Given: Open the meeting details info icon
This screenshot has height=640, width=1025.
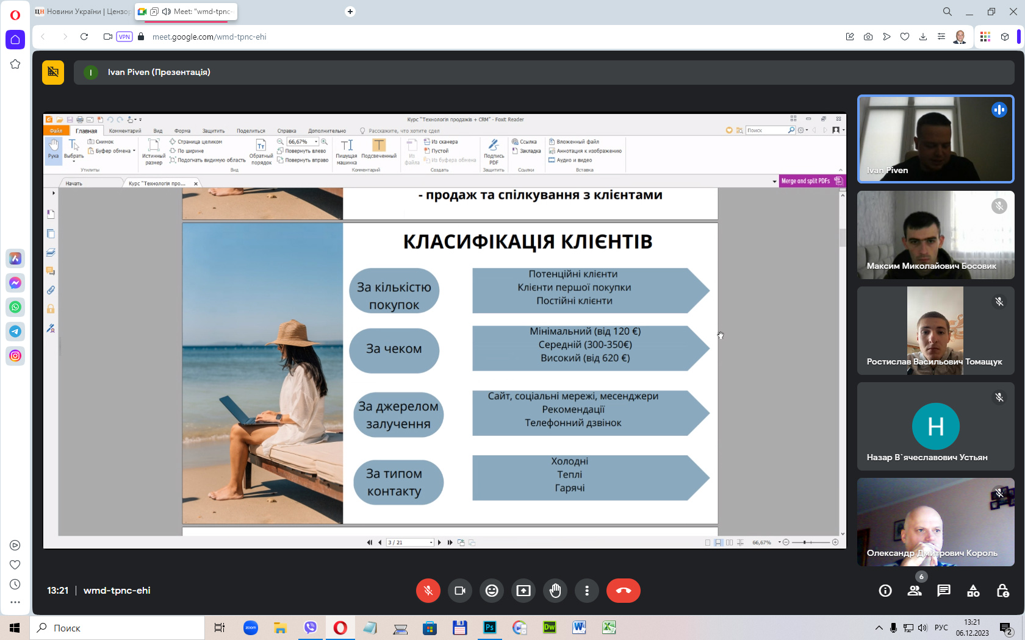Looking at the screenshot, I should [885, 591].
